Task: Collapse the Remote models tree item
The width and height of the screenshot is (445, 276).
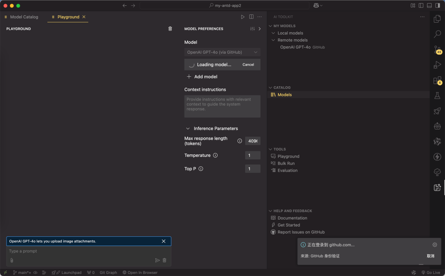Action: coord(273,40)
